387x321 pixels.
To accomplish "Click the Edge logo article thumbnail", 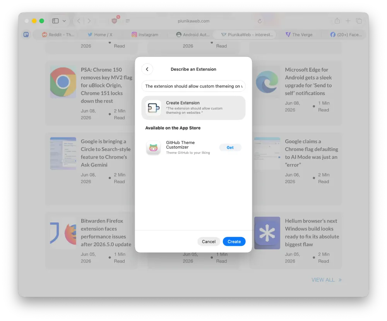I will [267, 82].
